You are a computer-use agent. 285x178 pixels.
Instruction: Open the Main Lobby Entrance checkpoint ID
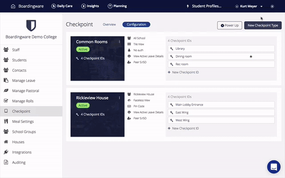click(221, 105)
